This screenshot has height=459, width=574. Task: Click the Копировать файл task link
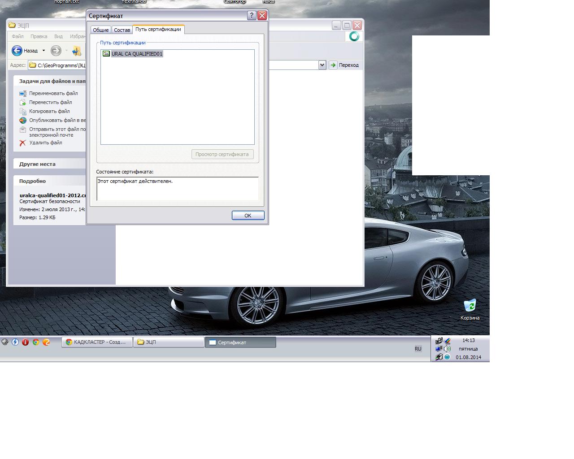coord(49,111)
